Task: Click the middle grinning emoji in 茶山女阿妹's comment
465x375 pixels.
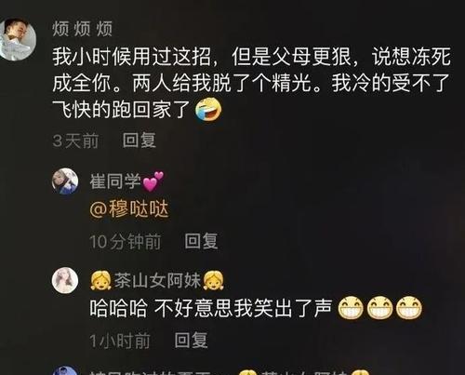Action: click(x=380, y=308)
